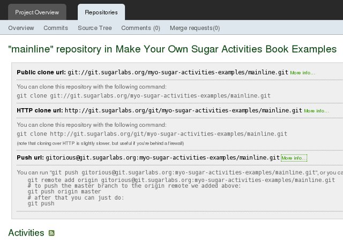Click the 'git clone git://' command line

144,96
